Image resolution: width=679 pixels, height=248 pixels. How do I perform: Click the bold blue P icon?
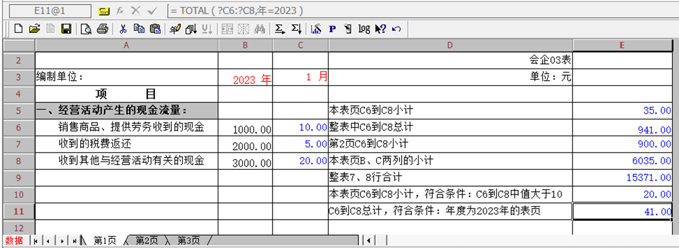[333, 29]
